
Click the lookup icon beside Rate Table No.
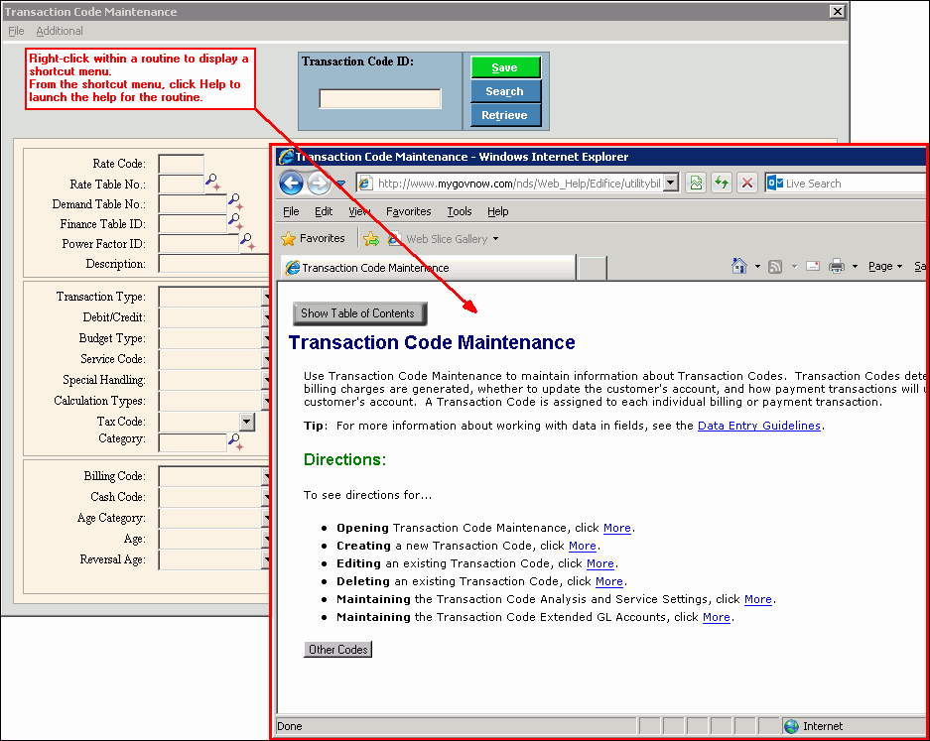click(213, 182)
